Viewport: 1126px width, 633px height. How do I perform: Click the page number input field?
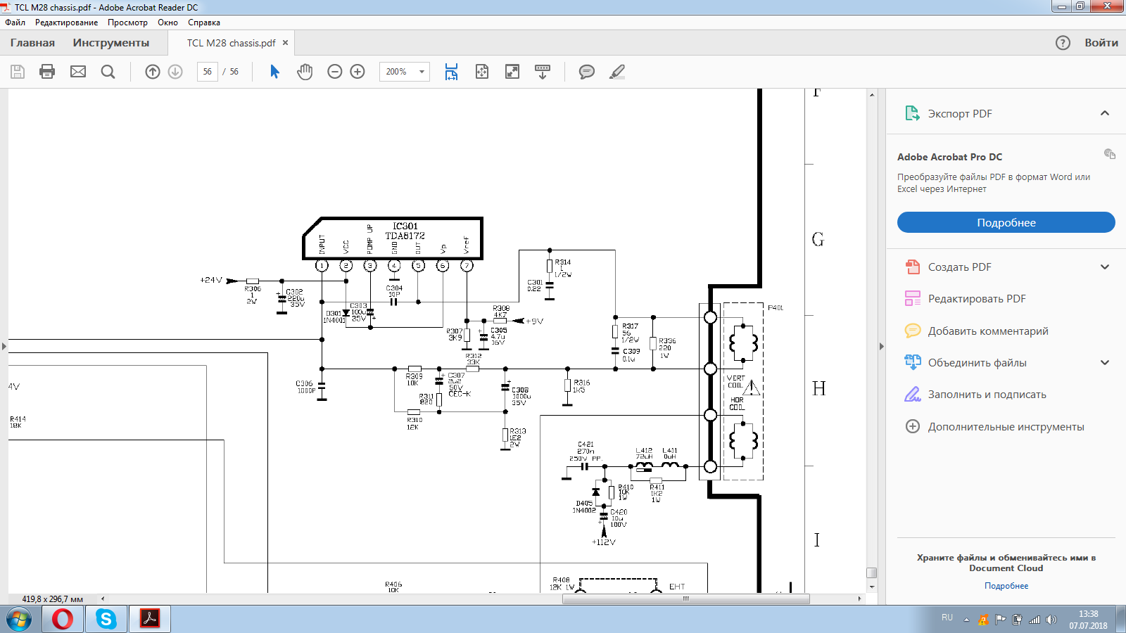click(x=207, y=72)
